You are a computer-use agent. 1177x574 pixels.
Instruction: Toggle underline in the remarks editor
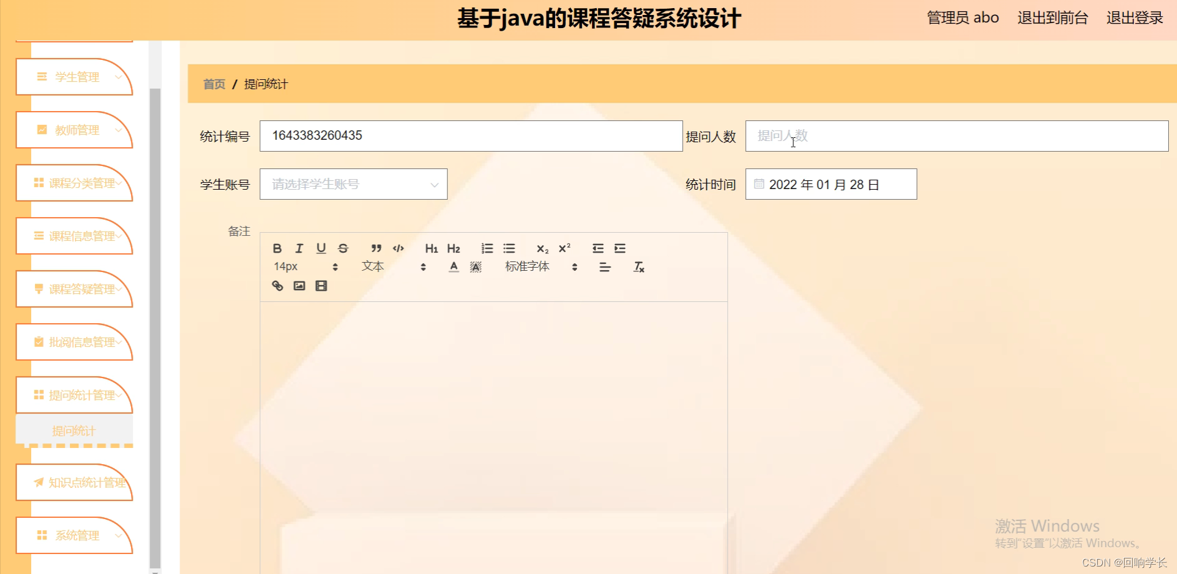coord(321,248)
